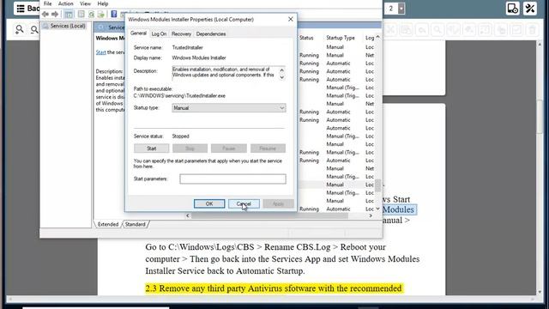The width and height of the screenshot is (549, 309).
Task: Open the page number 2 dropdown
Action: coord(401,9)
